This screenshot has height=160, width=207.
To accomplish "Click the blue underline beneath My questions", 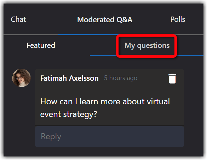I will [x=146, y=56].
